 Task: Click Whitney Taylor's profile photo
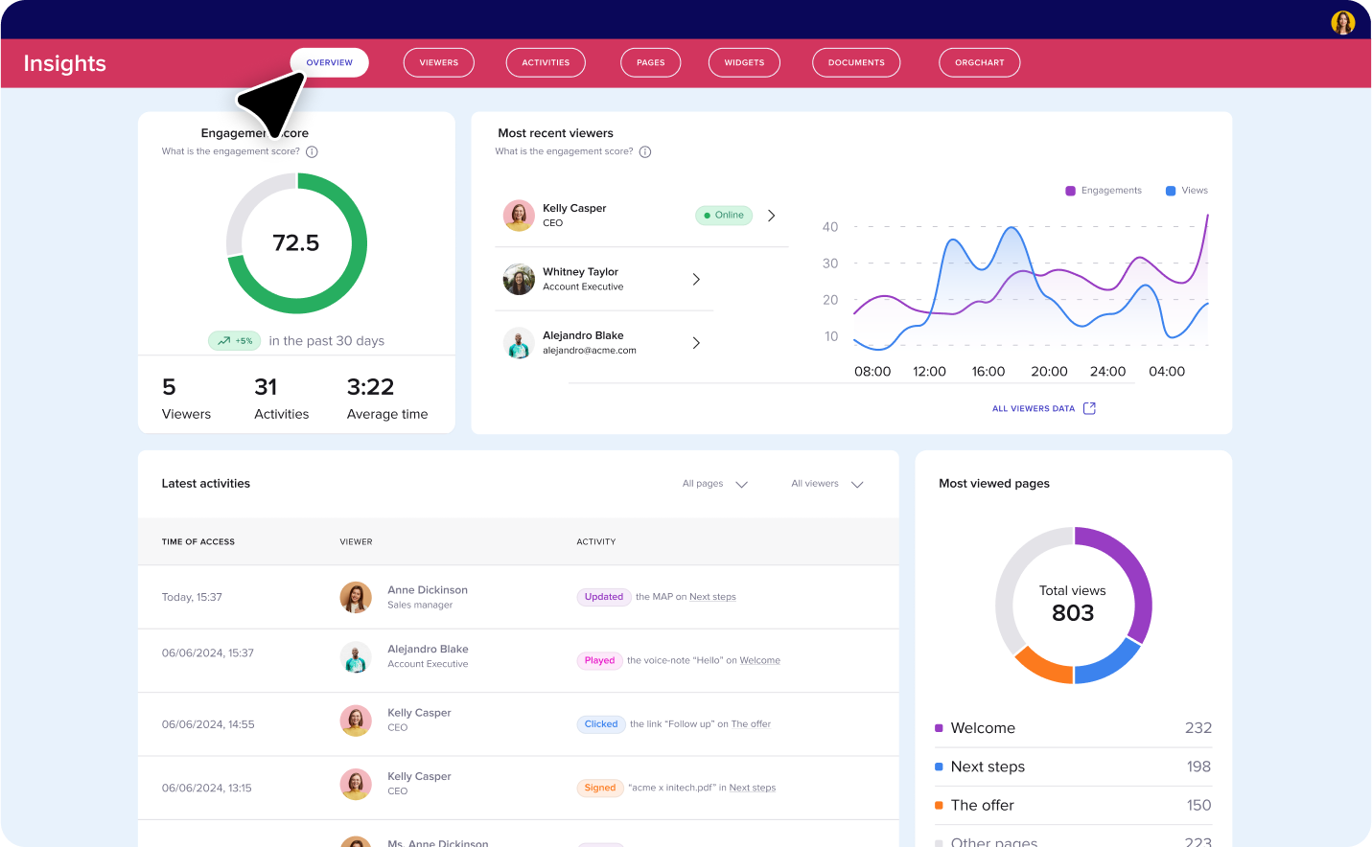pos(519,279)
